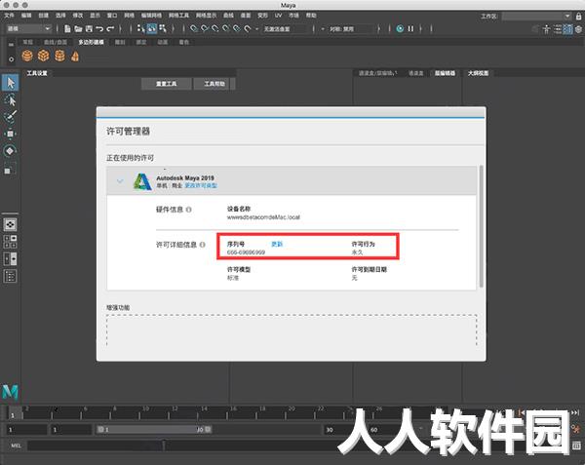The width and height of the screenshot is (585, 465).
Task: Click the New Scene file icon
Action: tap(67, 28)
